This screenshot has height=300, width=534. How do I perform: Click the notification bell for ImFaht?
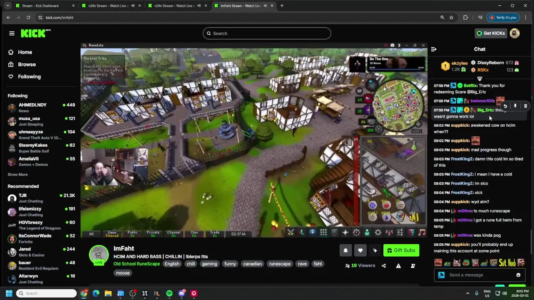[x=345, y=250]
